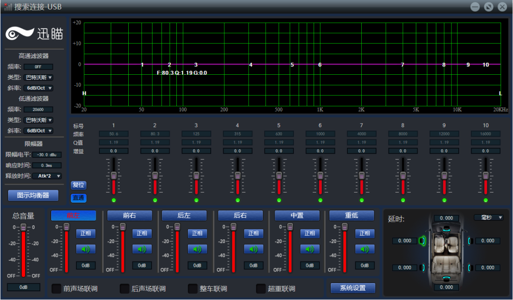Enable the 前声场联调 checkbox
This screenshot has height=300, width=513.
(56, 288)
